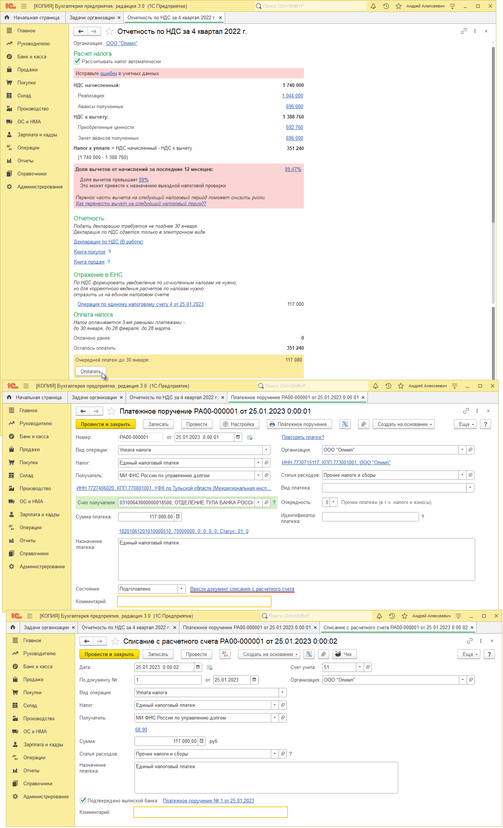Show Дт/Кт postings in the Списание window

(225, 654)
